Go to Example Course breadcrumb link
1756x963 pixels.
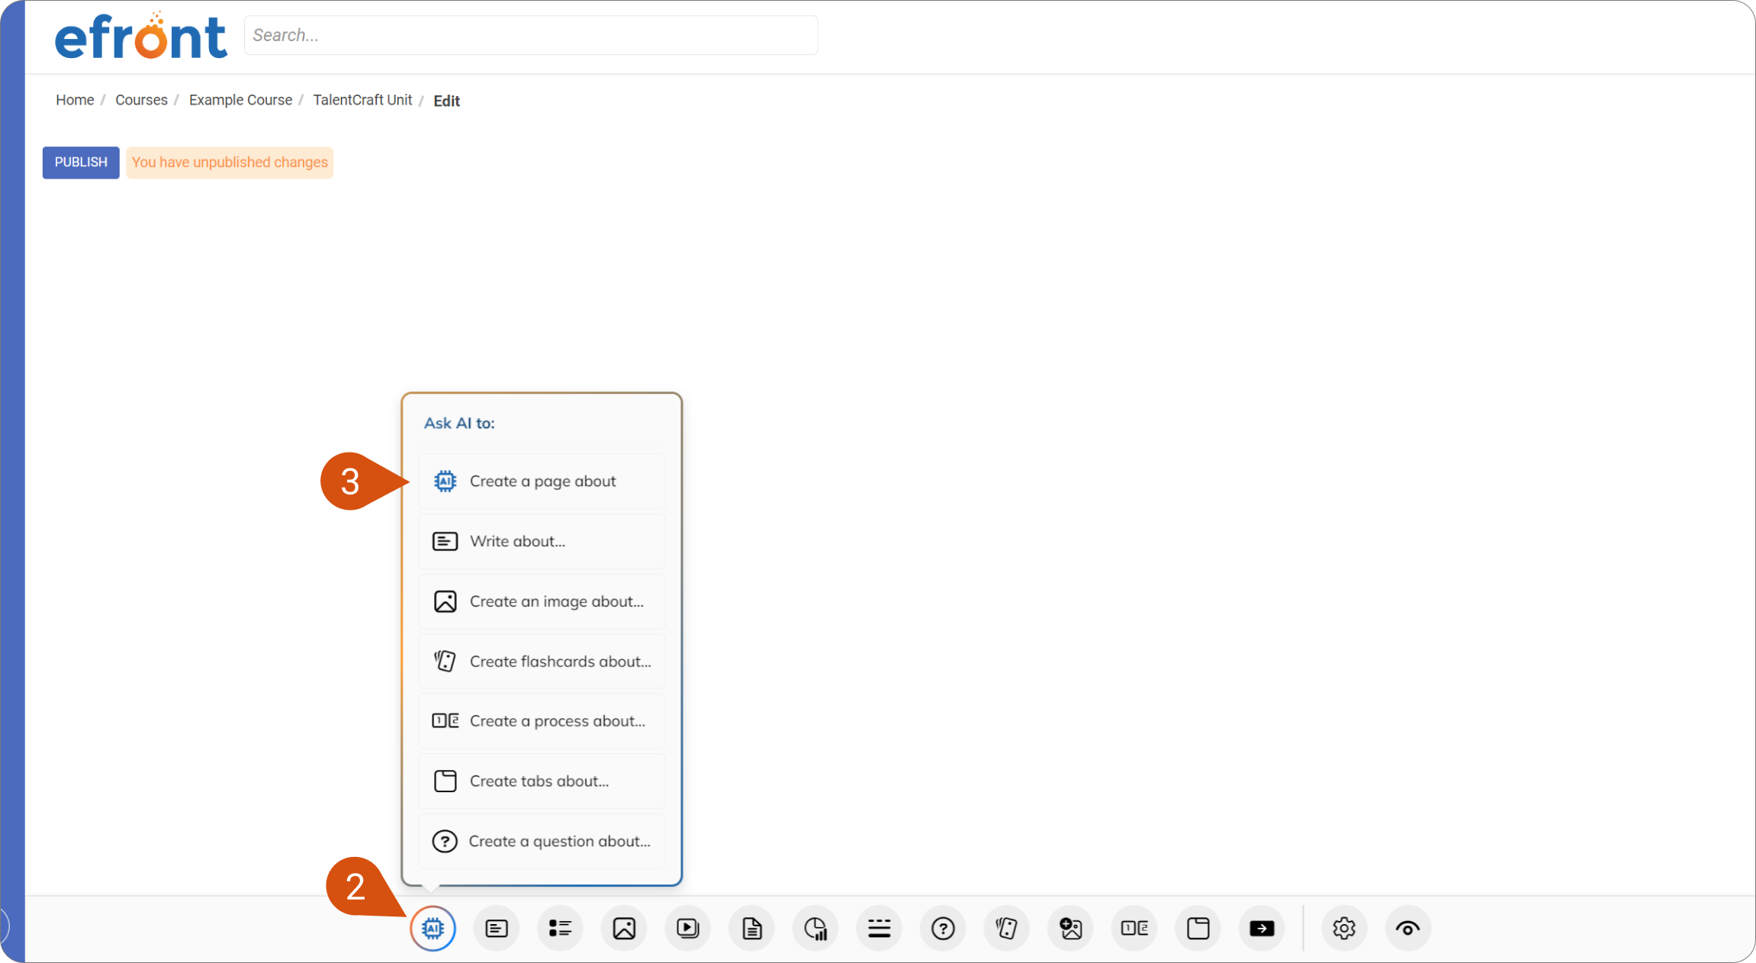point(240,100)
